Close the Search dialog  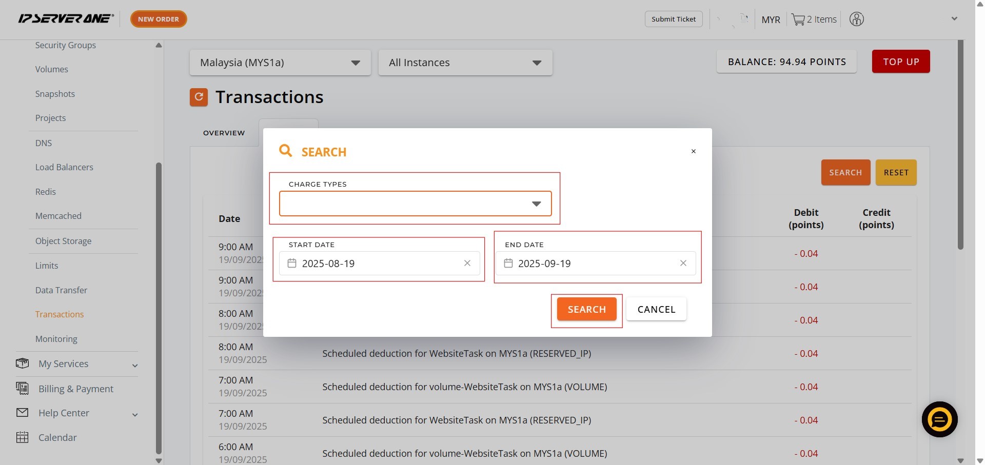(x=693, y=151)
